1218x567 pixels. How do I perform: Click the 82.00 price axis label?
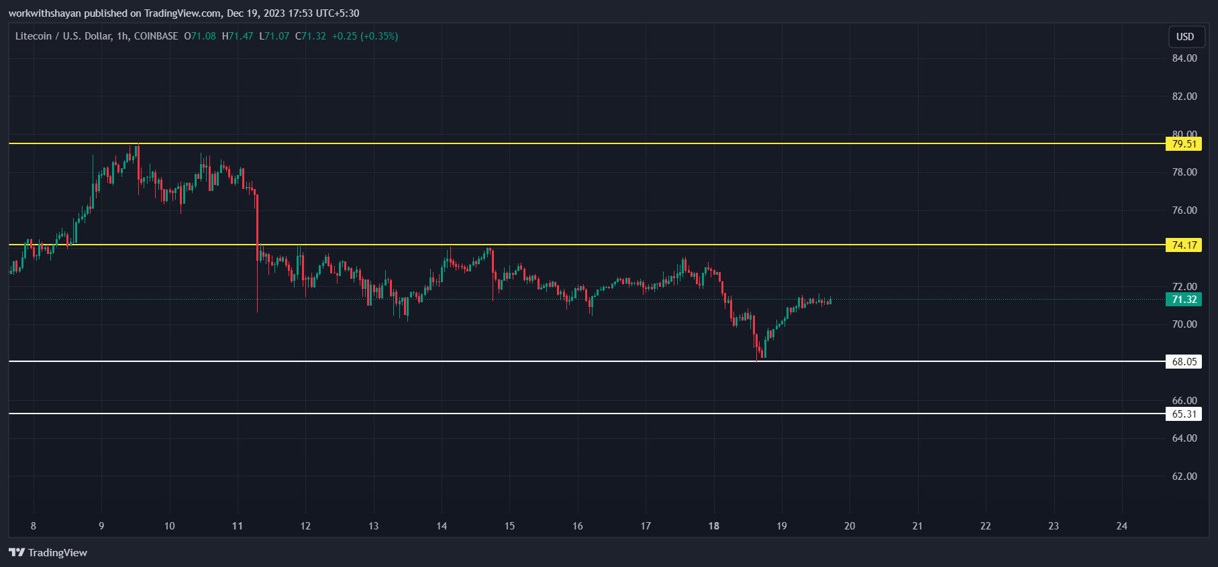[1184, 97]
